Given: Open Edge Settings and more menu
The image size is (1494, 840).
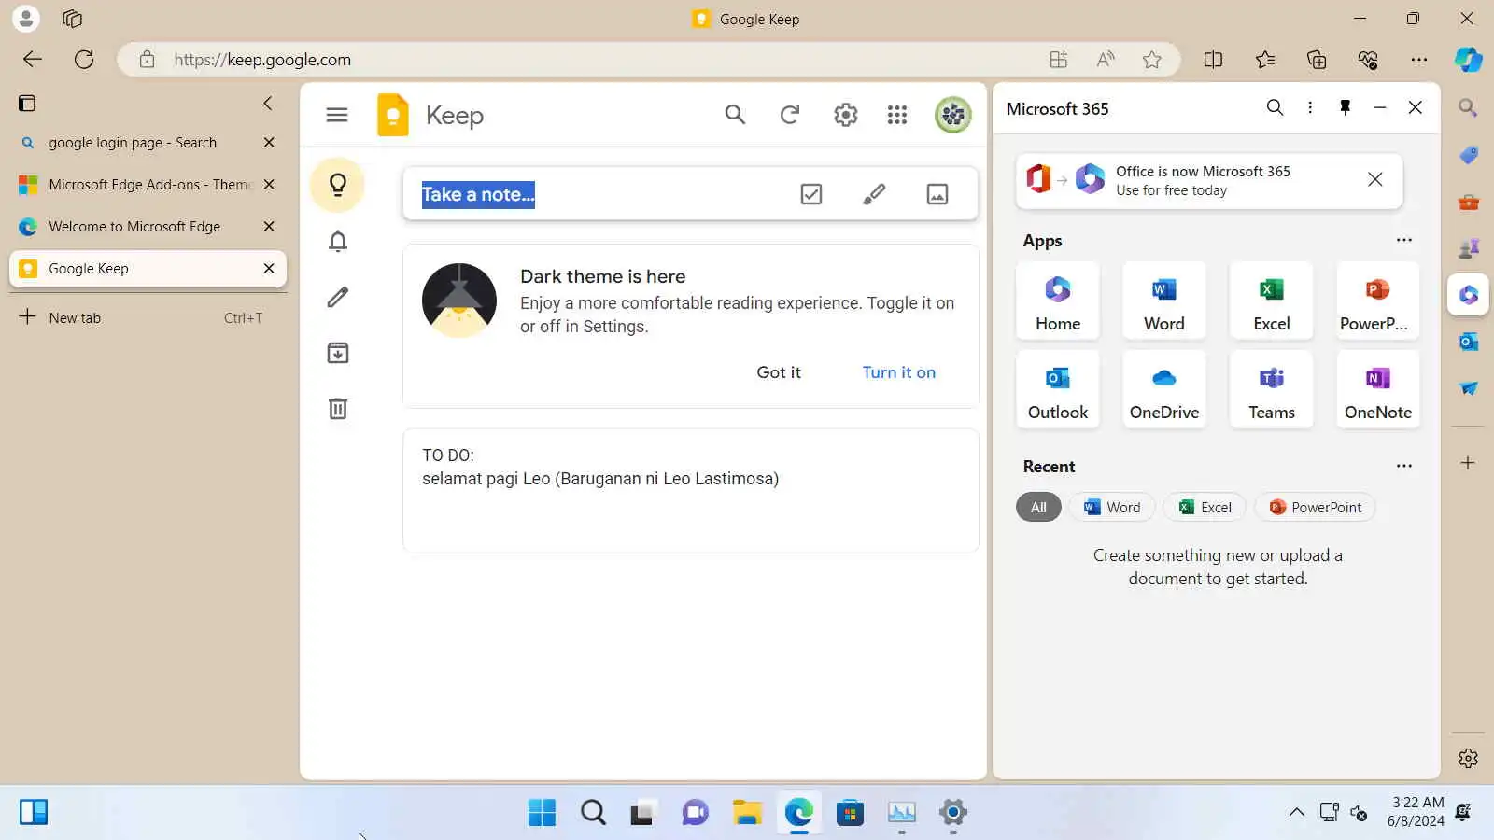Looking at the screenshot, I should click(x=1419, y=60).
